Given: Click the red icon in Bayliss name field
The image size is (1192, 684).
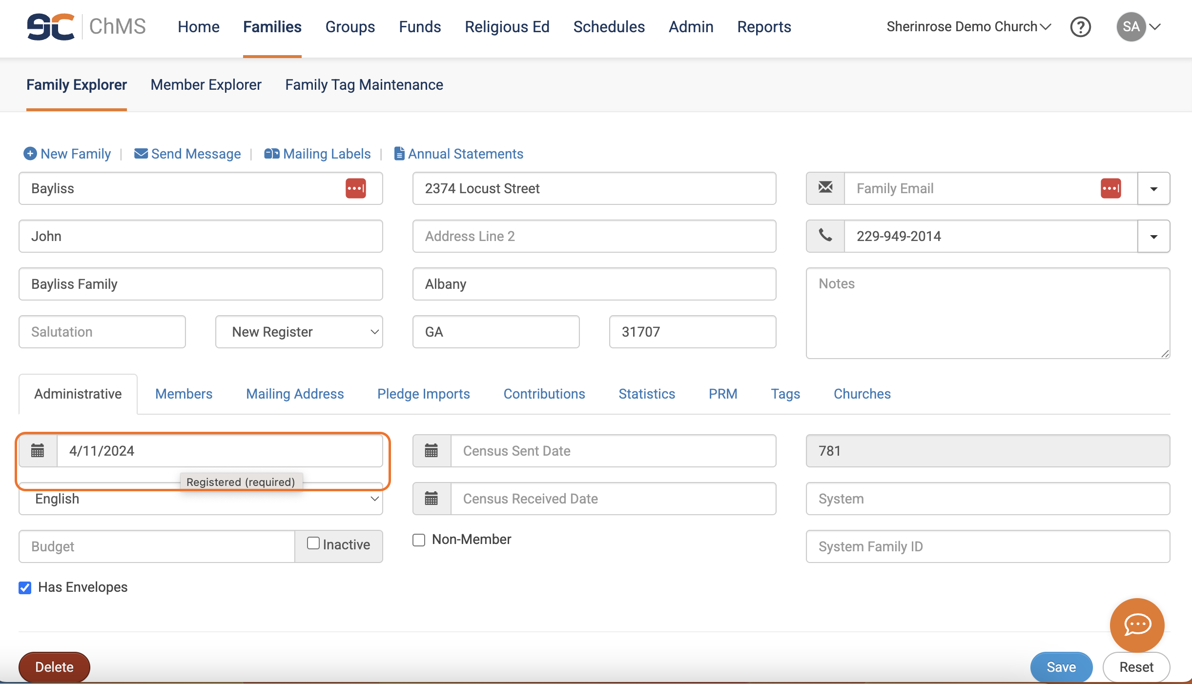Looking at the screenshot, I should click(356, 188).
